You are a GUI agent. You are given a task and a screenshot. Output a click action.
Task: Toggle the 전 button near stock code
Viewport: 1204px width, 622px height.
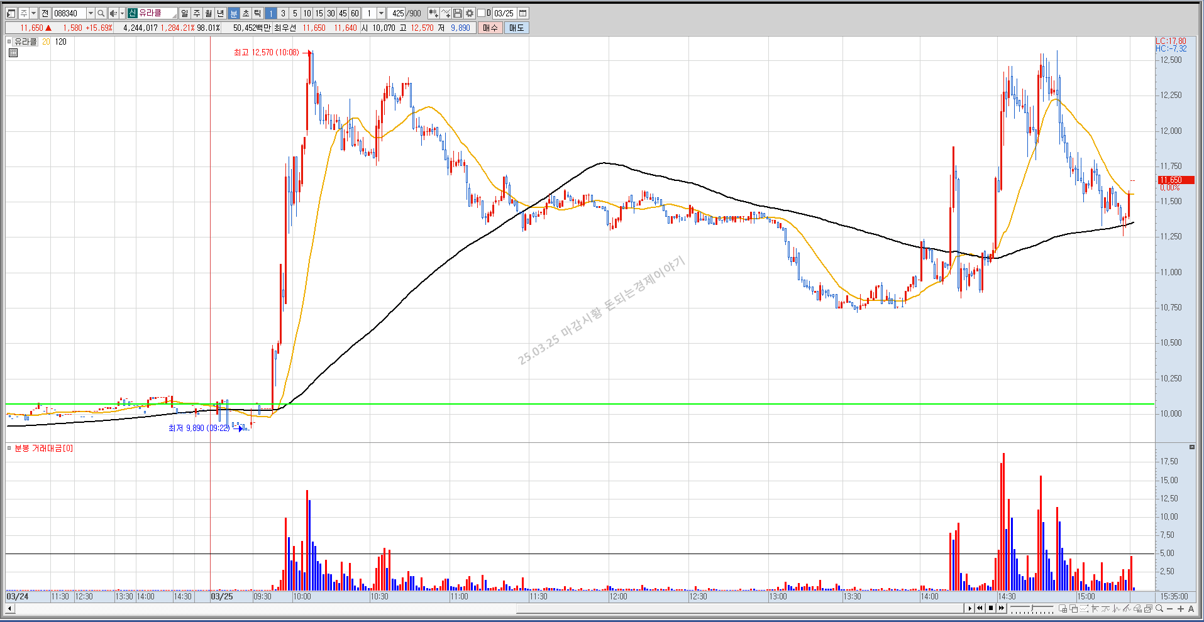click(45, 13)
